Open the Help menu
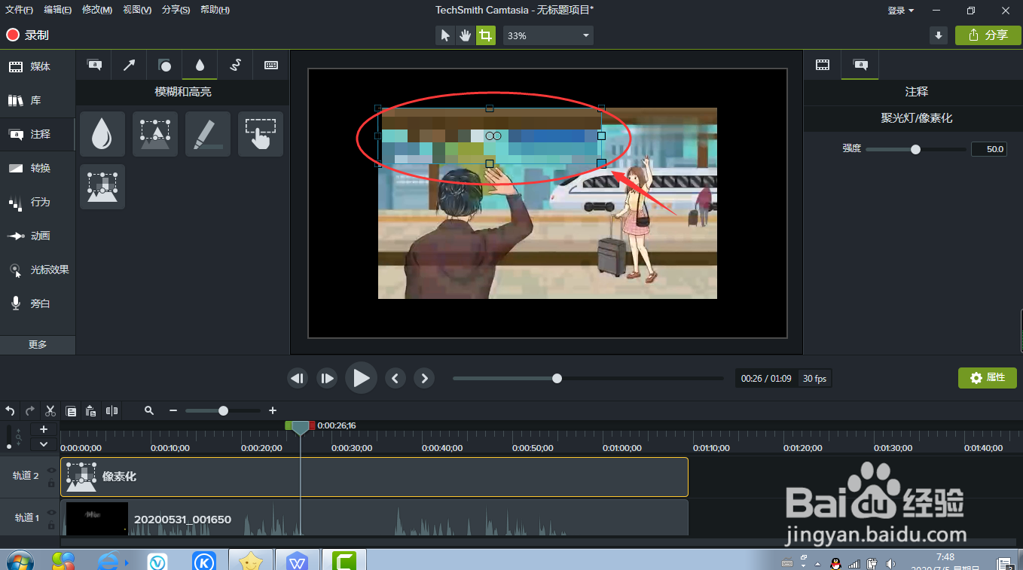Screen dimensions: 1023x570 (215, 10)
